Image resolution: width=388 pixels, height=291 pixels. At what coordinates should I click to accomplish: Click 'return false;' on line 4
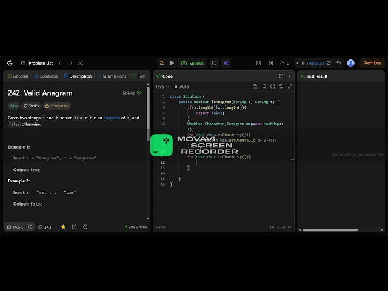pos(210,113)
